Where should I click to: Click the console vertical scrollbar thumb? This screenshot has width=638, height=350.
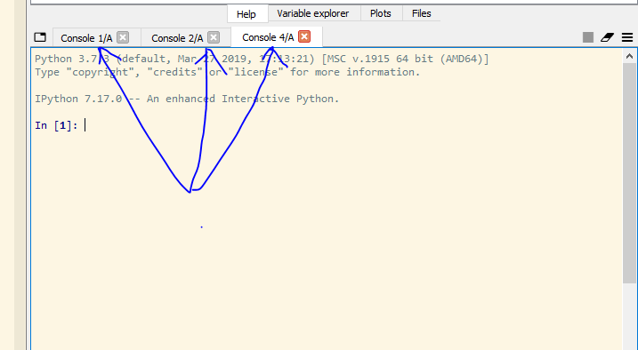[629, 172]
